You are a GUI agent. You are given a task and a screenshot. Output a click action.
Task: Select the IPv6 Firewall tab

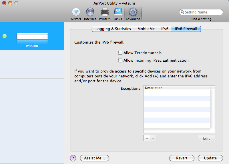[186, 29]
